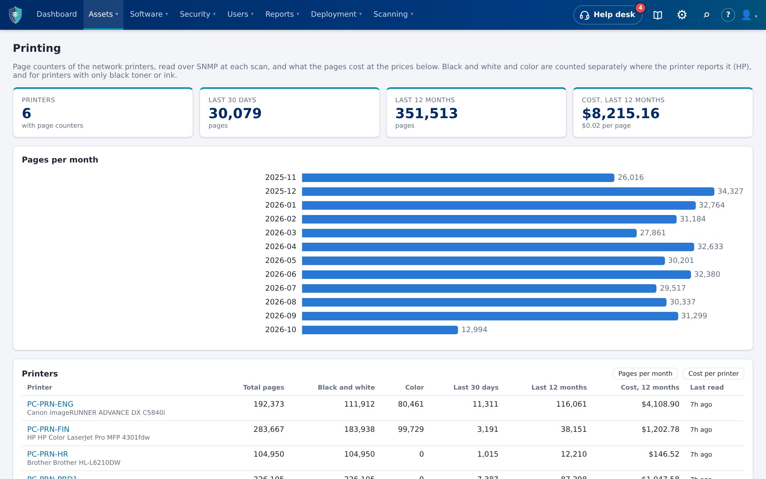
Task: Click the Last 12 months column header
Action: coord(559,387)
